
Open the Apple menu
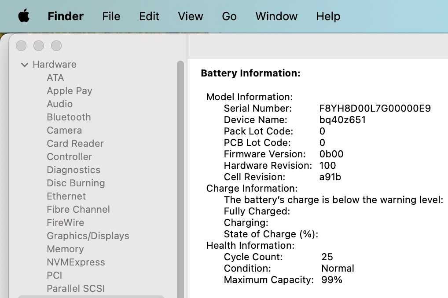tap(24, 16)
